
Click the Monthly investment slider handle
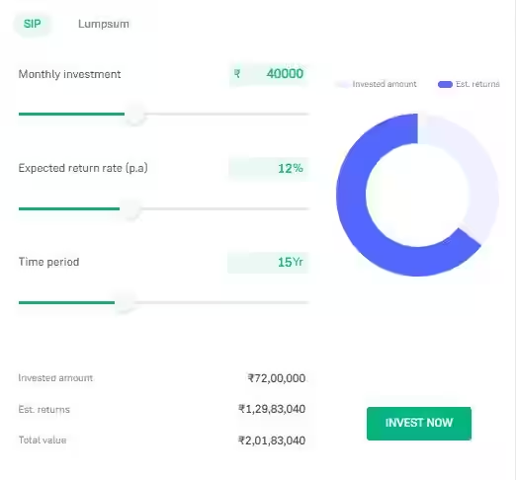(134, 114)
